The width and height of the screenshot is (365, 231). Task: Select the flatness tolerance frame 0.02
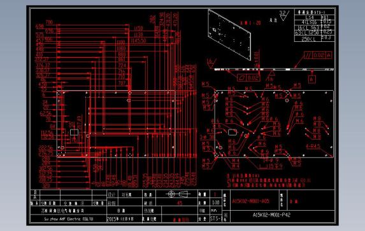(248, 77)
